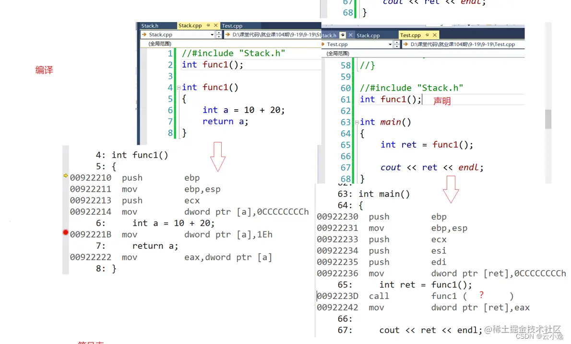Click the split stepper beside Stack.cpp dropdown
Screen dimensions: 571x344
[x=218, y=34]
